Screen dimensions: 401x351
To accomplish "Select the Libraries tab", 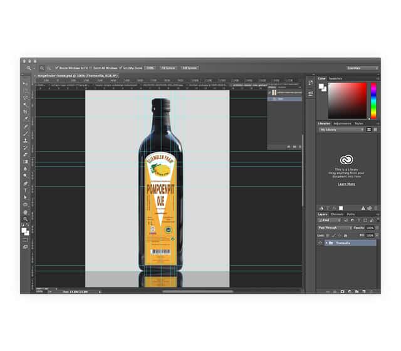I will (x=324, y=123).
